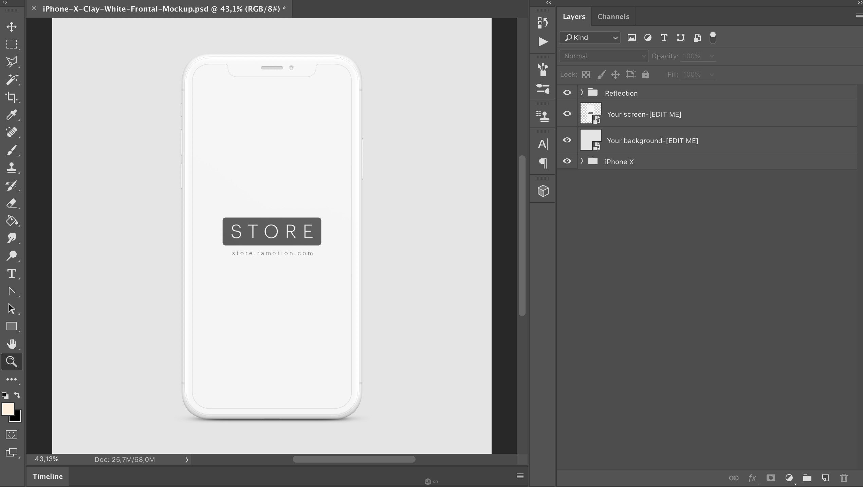Screen dimensions: 863x487
Task: Reset default foreground and background colors
Action: pos(5,395)
